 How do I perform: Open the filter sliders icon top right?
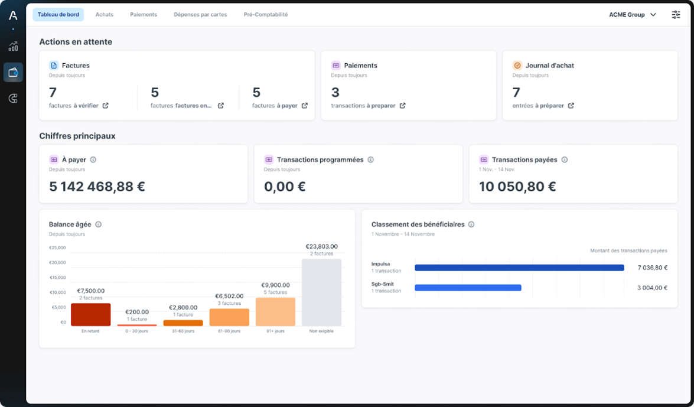pos(676,14)
